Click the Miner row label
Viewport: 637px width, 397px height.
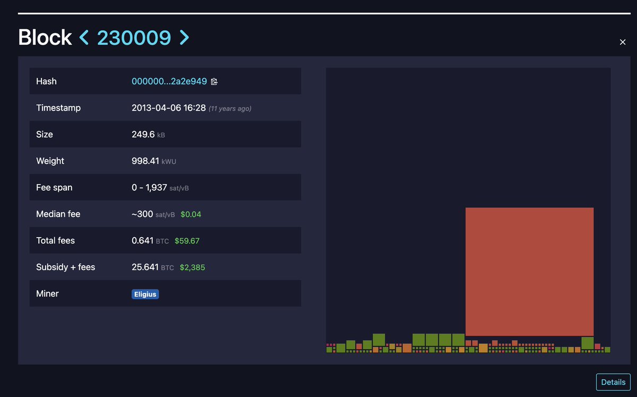(x=47, y=294)
